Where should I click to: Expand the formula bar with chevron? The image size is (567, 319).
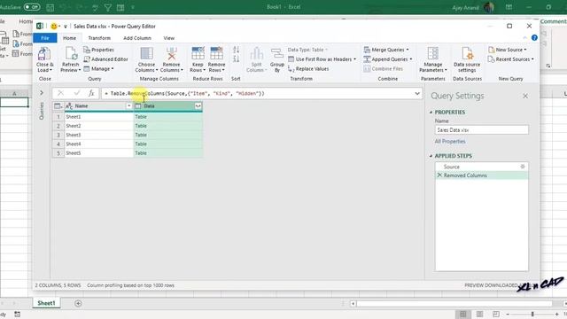417,93
